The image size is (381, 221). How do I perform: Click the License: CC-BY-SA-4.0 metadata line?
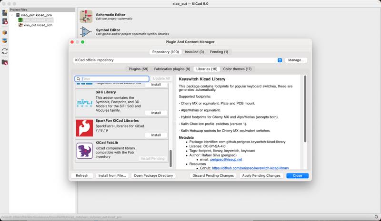207,146
